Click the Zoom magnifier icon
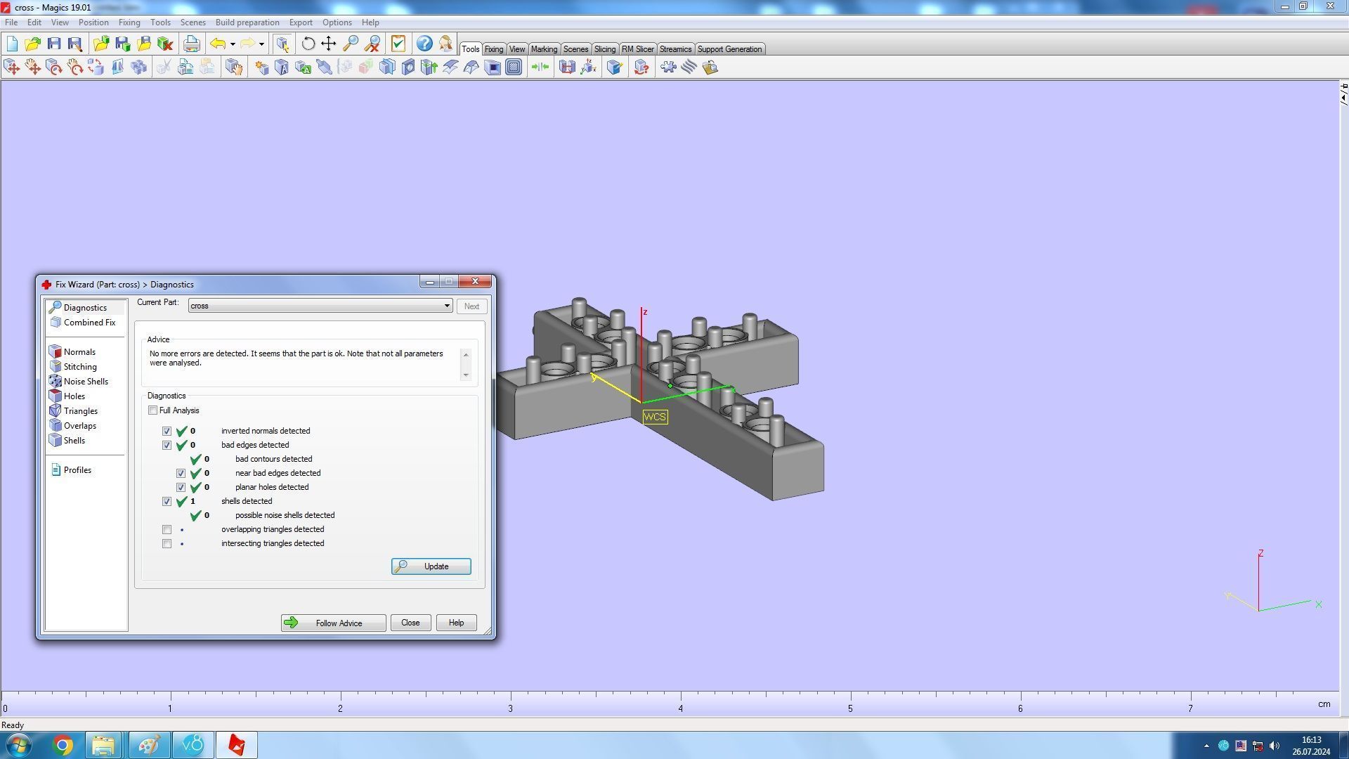 click(x=350, y=44)
